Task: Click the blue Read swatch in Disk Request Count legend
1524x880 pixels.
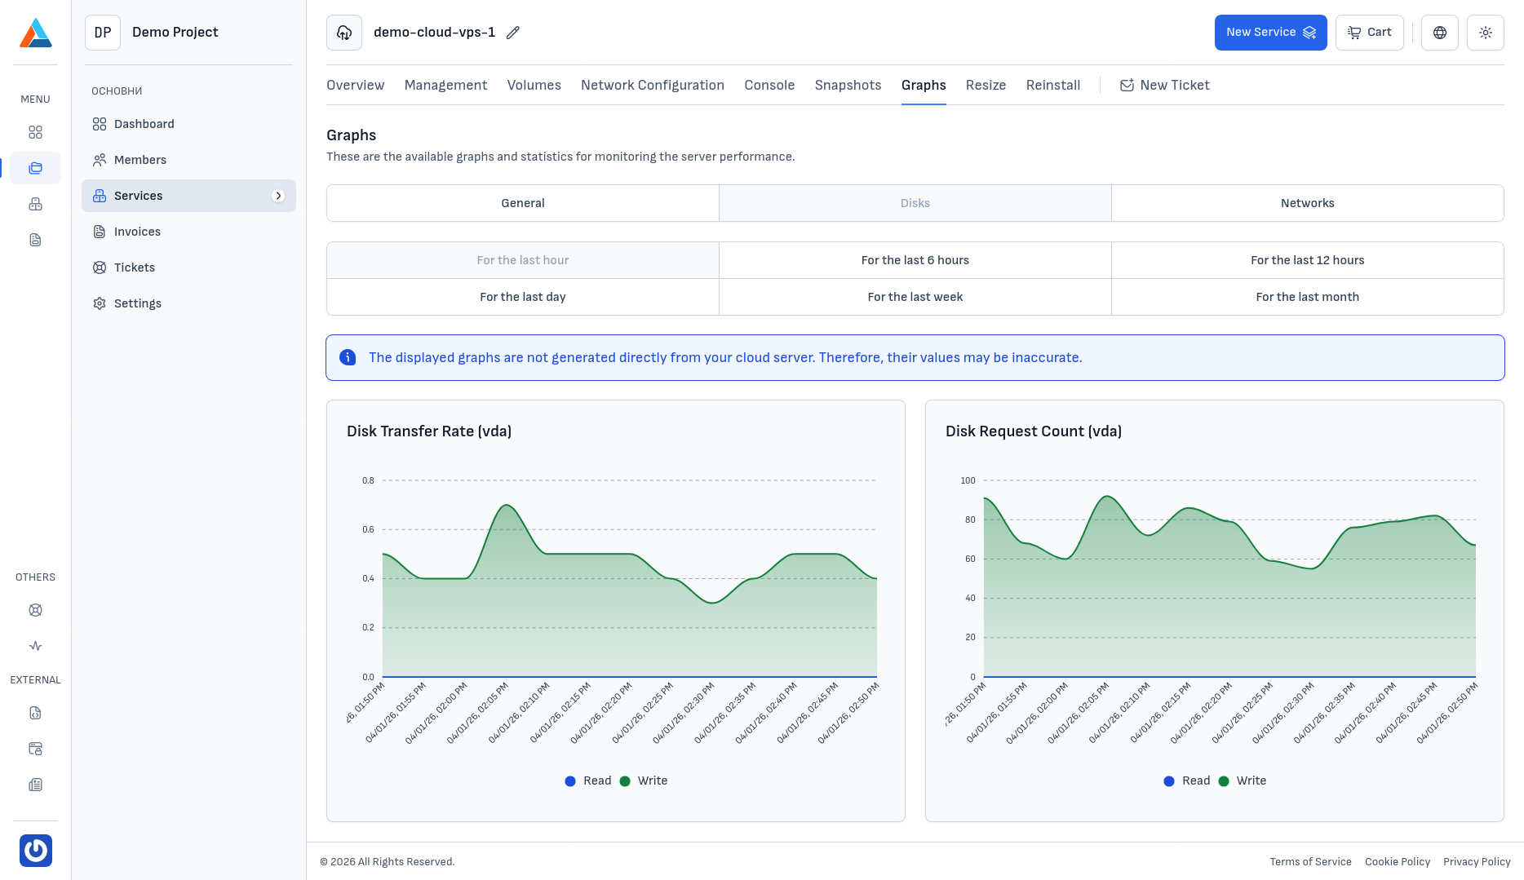Action: pos(1168,781)
